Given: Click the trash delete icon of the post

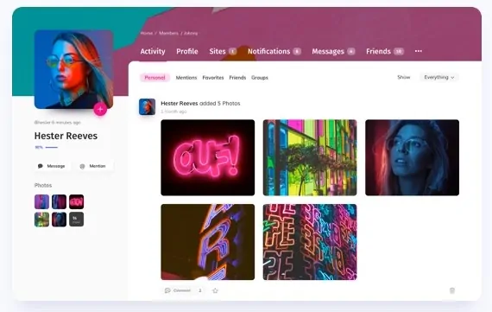Looking at the screenshot, I should click(452, 290).
